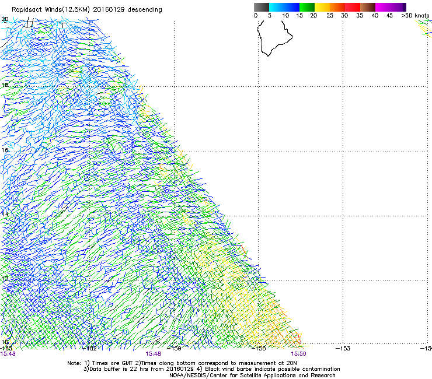Click the latitude label 18
432x379 pixels.
pyautogui.click(x=5, y=85)
